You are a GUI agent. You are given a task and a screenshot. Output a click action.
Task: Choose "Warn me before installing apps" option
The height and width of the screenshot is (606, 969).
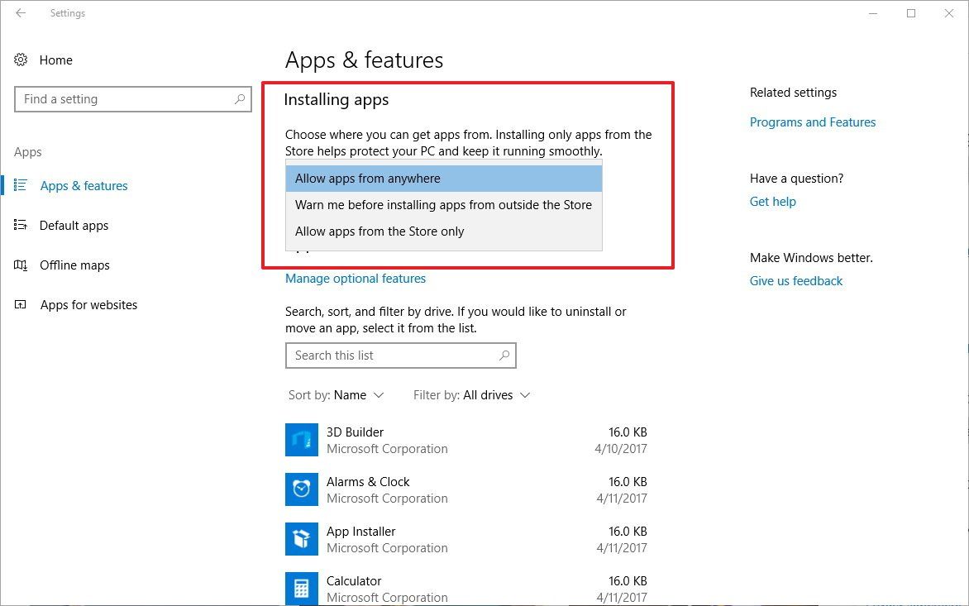[443, 205]
